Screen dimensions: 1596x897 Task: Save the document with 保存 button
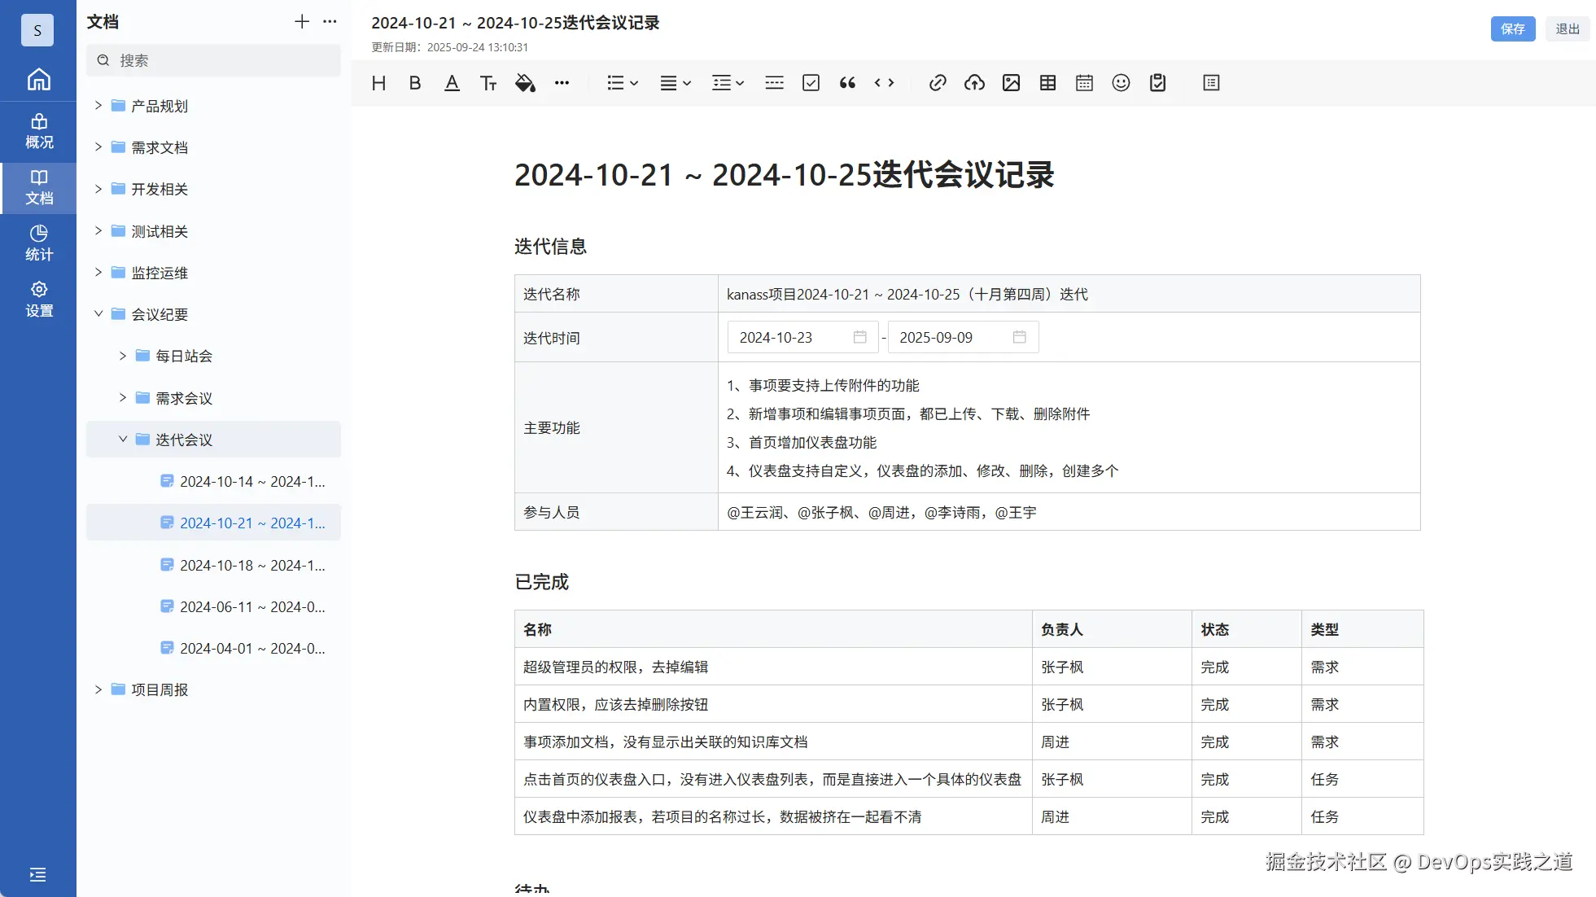(1512, 28)
